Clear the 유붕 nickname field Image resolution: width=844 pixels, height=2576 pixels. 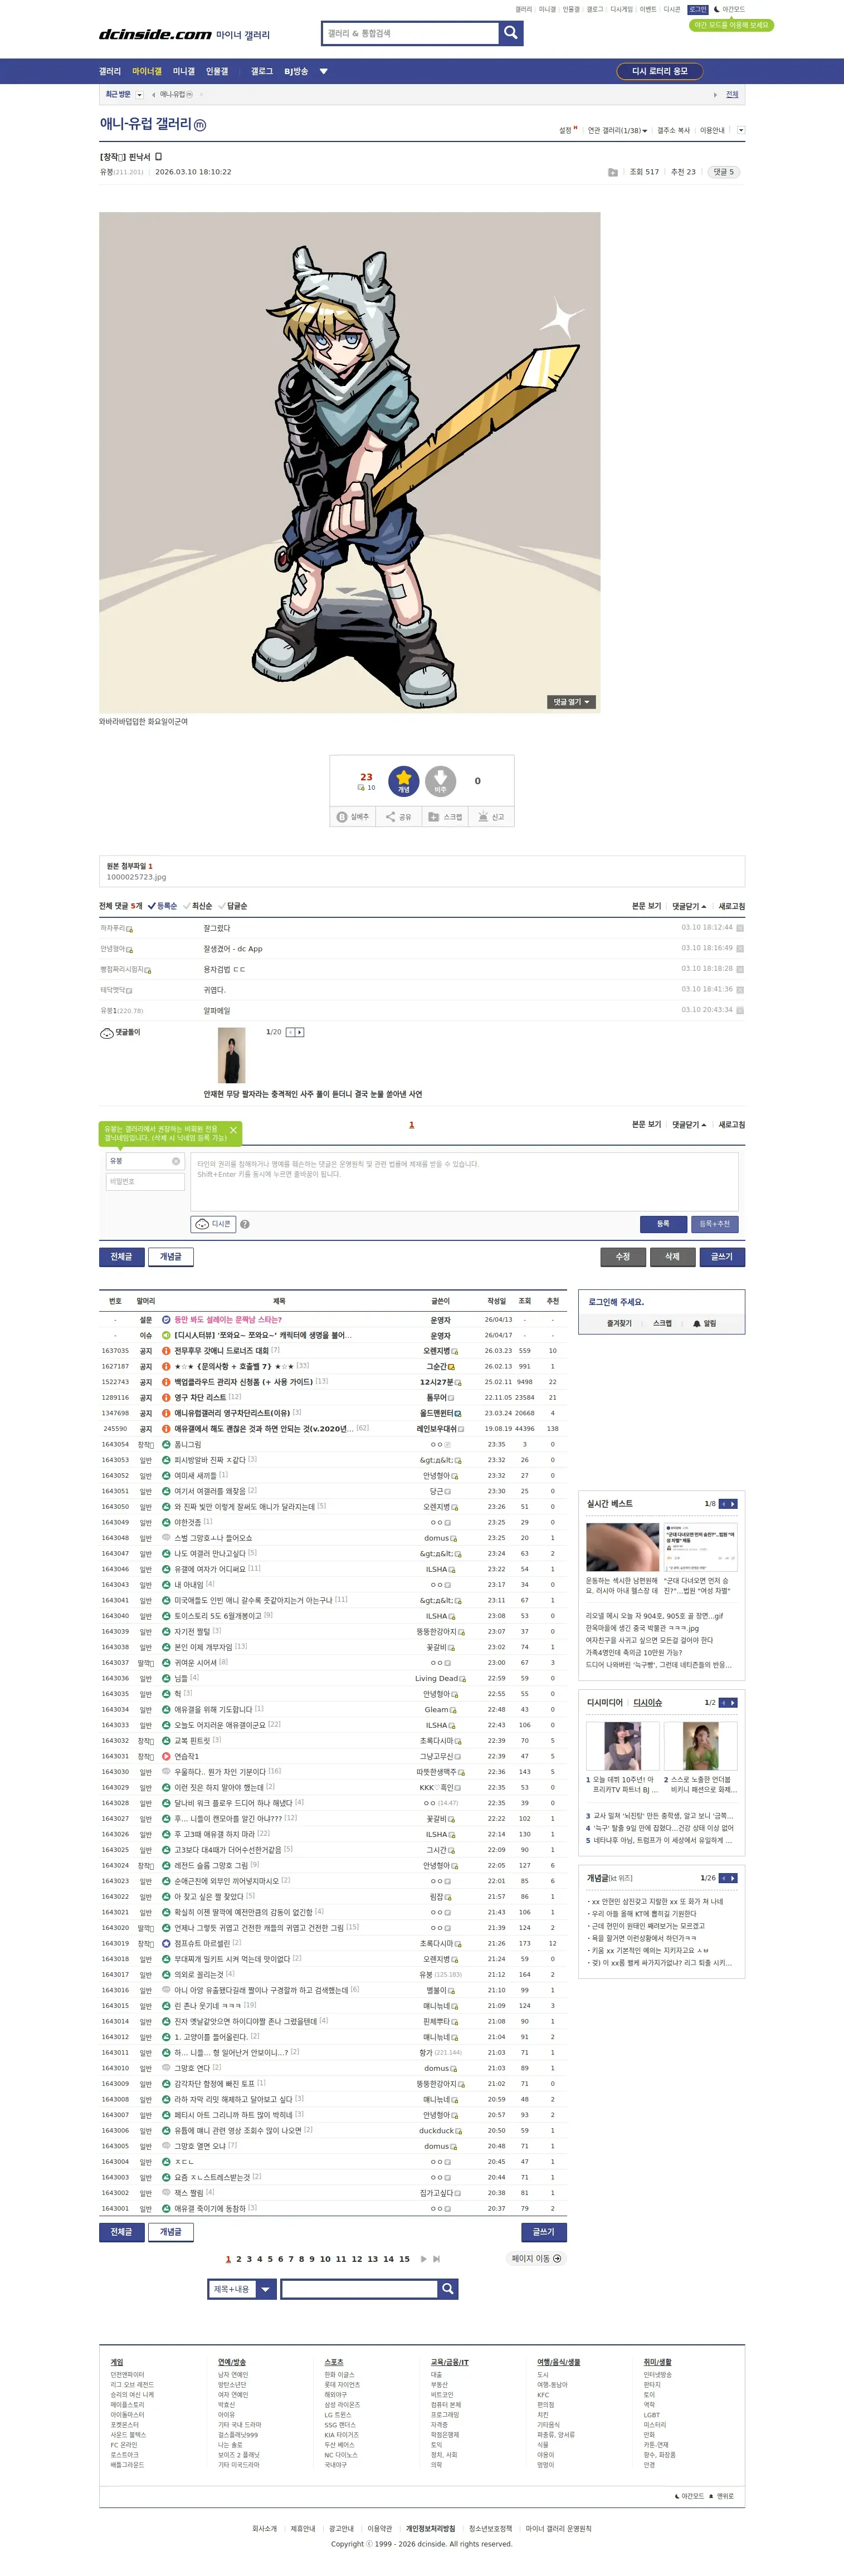click(x=176, y=1161)
